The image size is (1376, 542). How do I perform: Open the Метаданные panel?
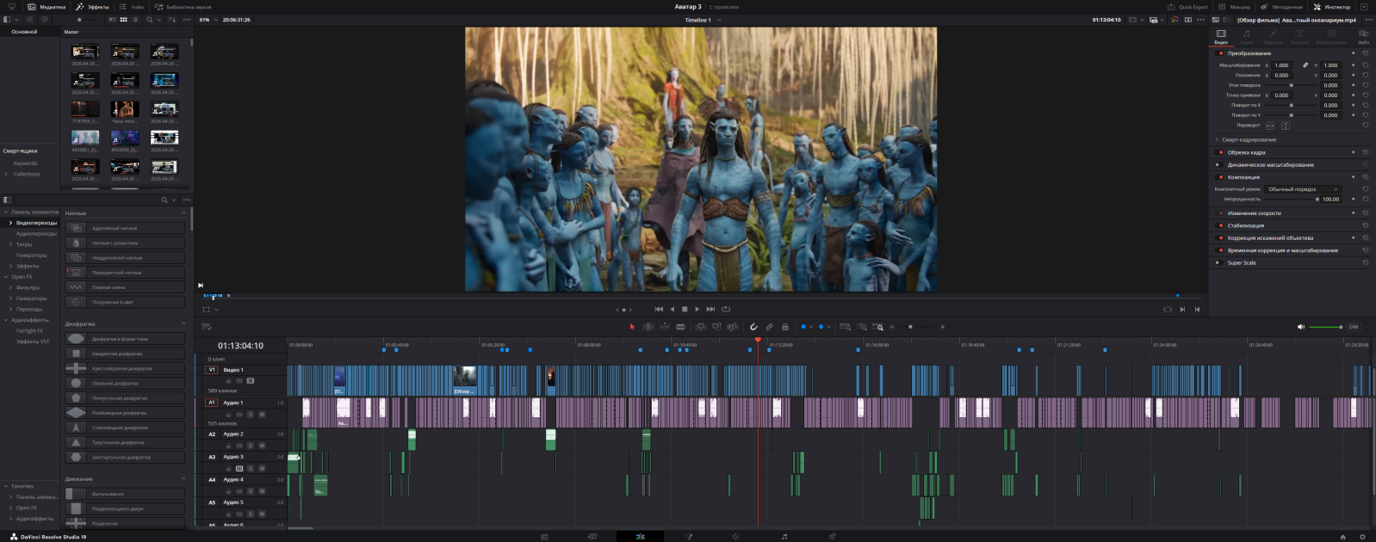point(1281,7)
